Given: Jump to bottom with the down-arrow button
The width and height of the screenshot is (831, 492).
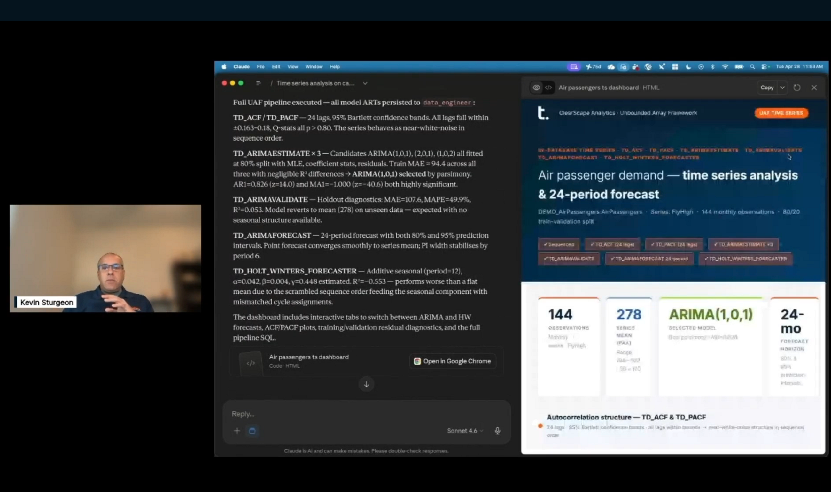Looking at the screenshot, I should 366,384.
